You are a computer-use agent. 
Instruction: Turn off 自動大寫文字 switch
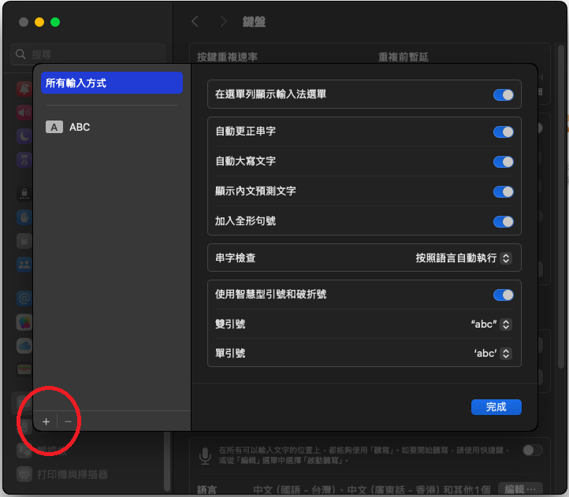pos(503,161)
